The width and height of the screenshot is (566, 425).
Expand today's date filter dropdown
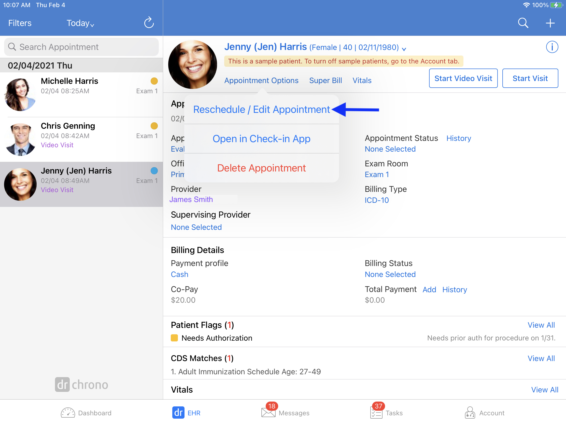[x=80, y=23]
